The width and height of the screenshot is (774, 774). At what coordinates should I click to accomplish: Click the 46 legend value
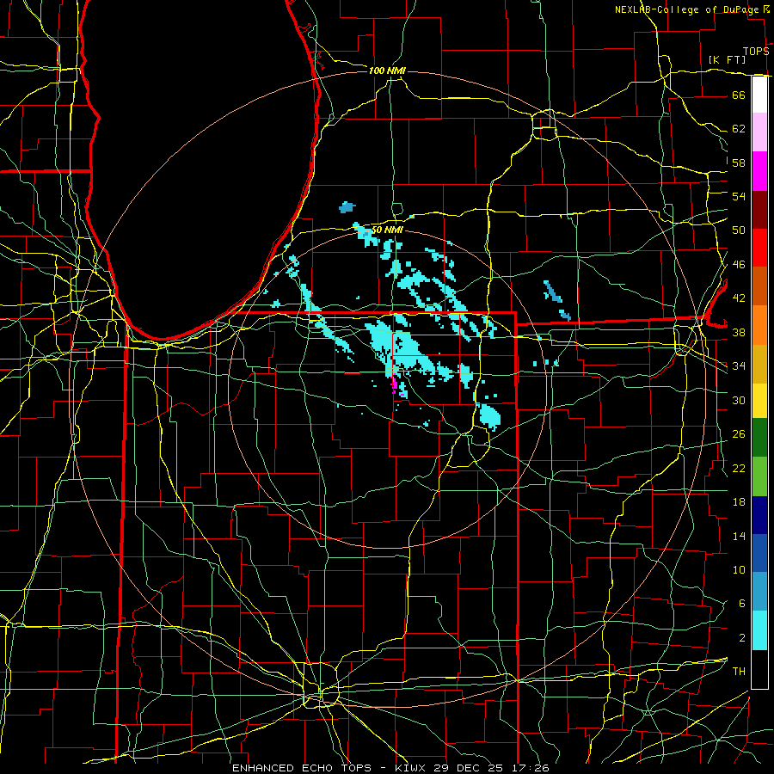tap(739, 265)
